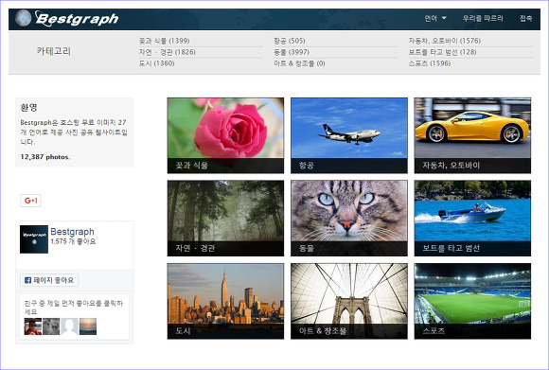Click the 환영 welcome heading
Image resolution: width=549 pixels, height=370 pixels.
click(x=28, y=107)
